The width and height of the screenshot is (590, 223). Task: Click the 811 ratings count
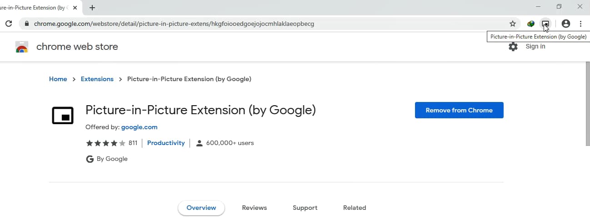pyautogui.click(x=133, y=143)
